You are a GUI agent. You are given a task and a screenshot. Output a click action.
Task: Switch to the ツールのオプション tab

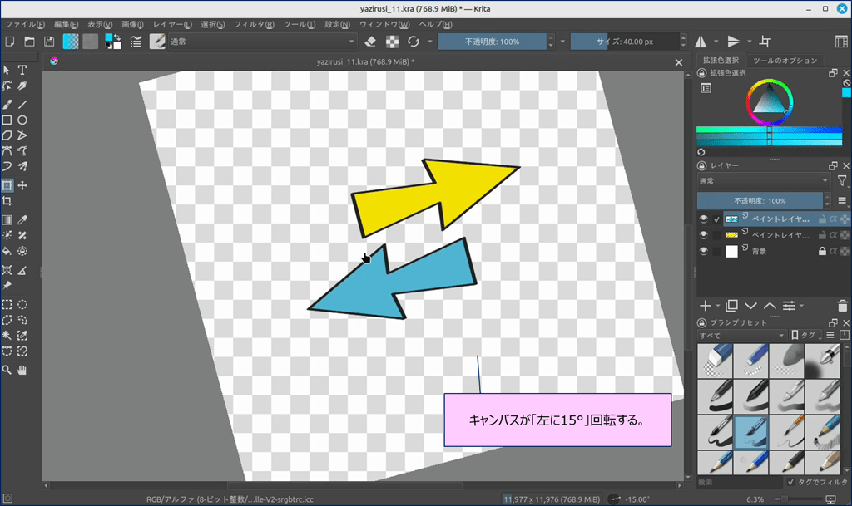785,61
